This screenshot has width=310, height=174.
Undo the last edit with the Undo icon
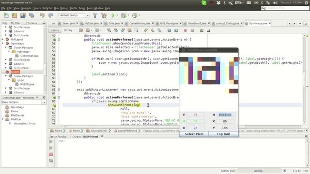pos(42,15)
